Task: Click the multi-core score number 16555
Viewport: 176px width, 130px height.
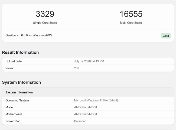Action: 131,14
